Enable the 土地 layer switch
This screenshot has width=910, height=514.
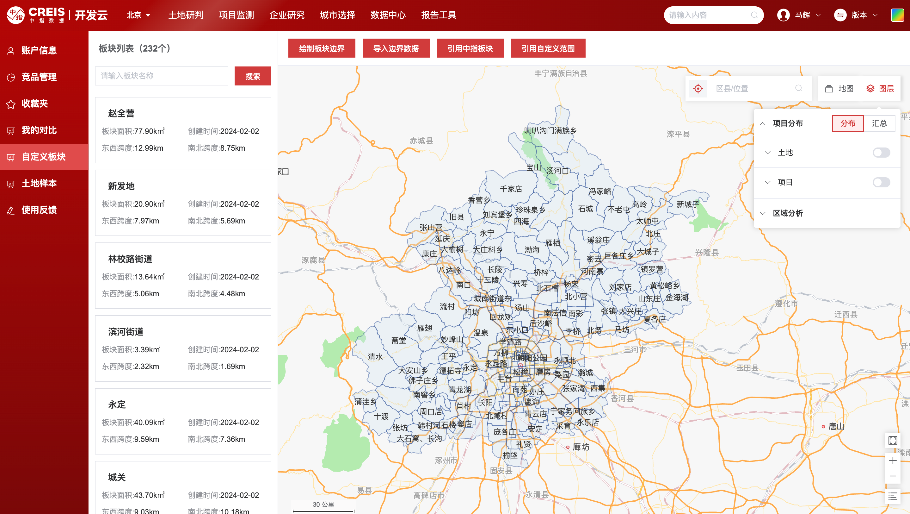(881, 152)
